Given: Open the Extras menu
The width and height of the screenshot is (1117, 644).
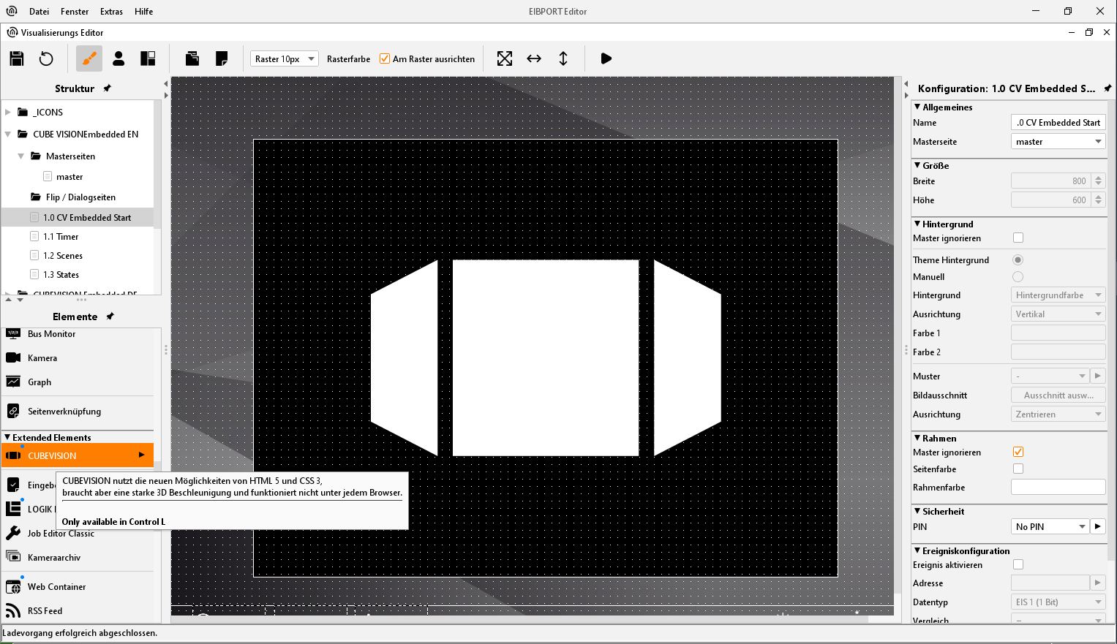Looking at the screenshot, I should point(111,12).
